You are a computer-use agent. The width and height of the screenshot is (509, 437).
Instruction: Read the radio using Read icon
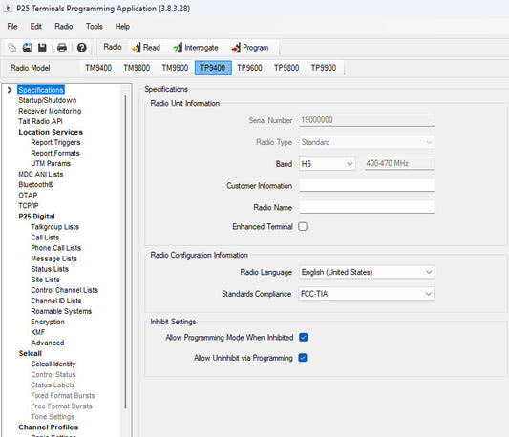pyautogui.click(x=146, y=48)
